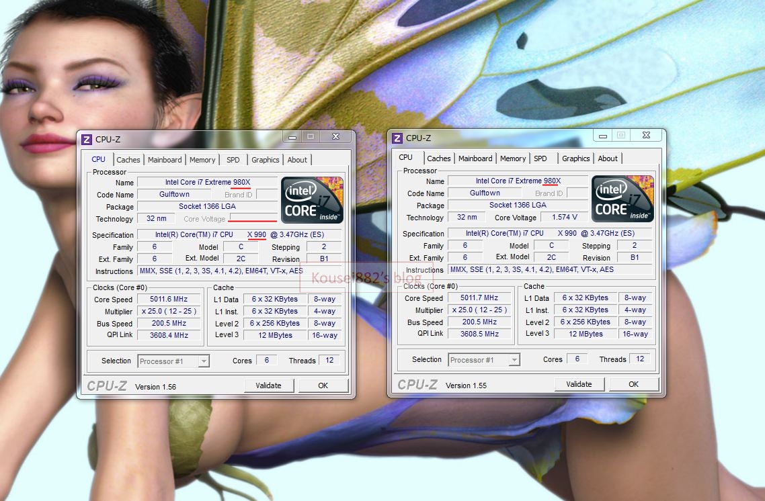Click the CPU-Z app icon in right window title bar
The image size is (765, 501).
(397, 138)
